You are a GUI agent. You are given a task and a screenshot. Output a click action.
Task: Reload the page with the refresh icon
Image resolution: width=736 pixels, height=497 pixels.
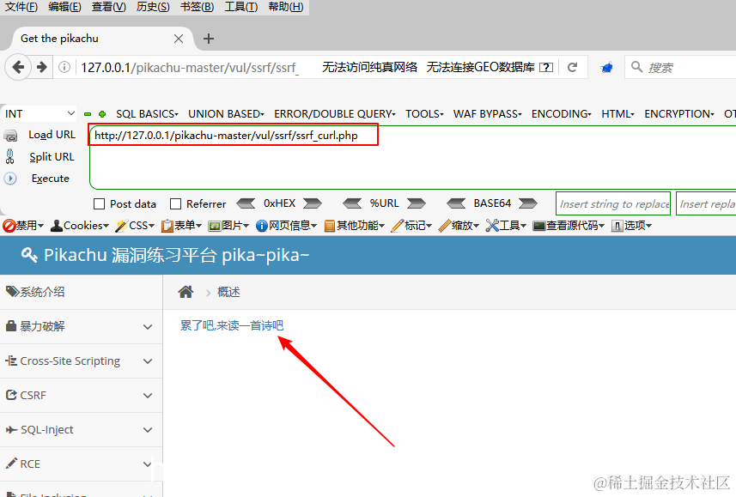(572, 67)
